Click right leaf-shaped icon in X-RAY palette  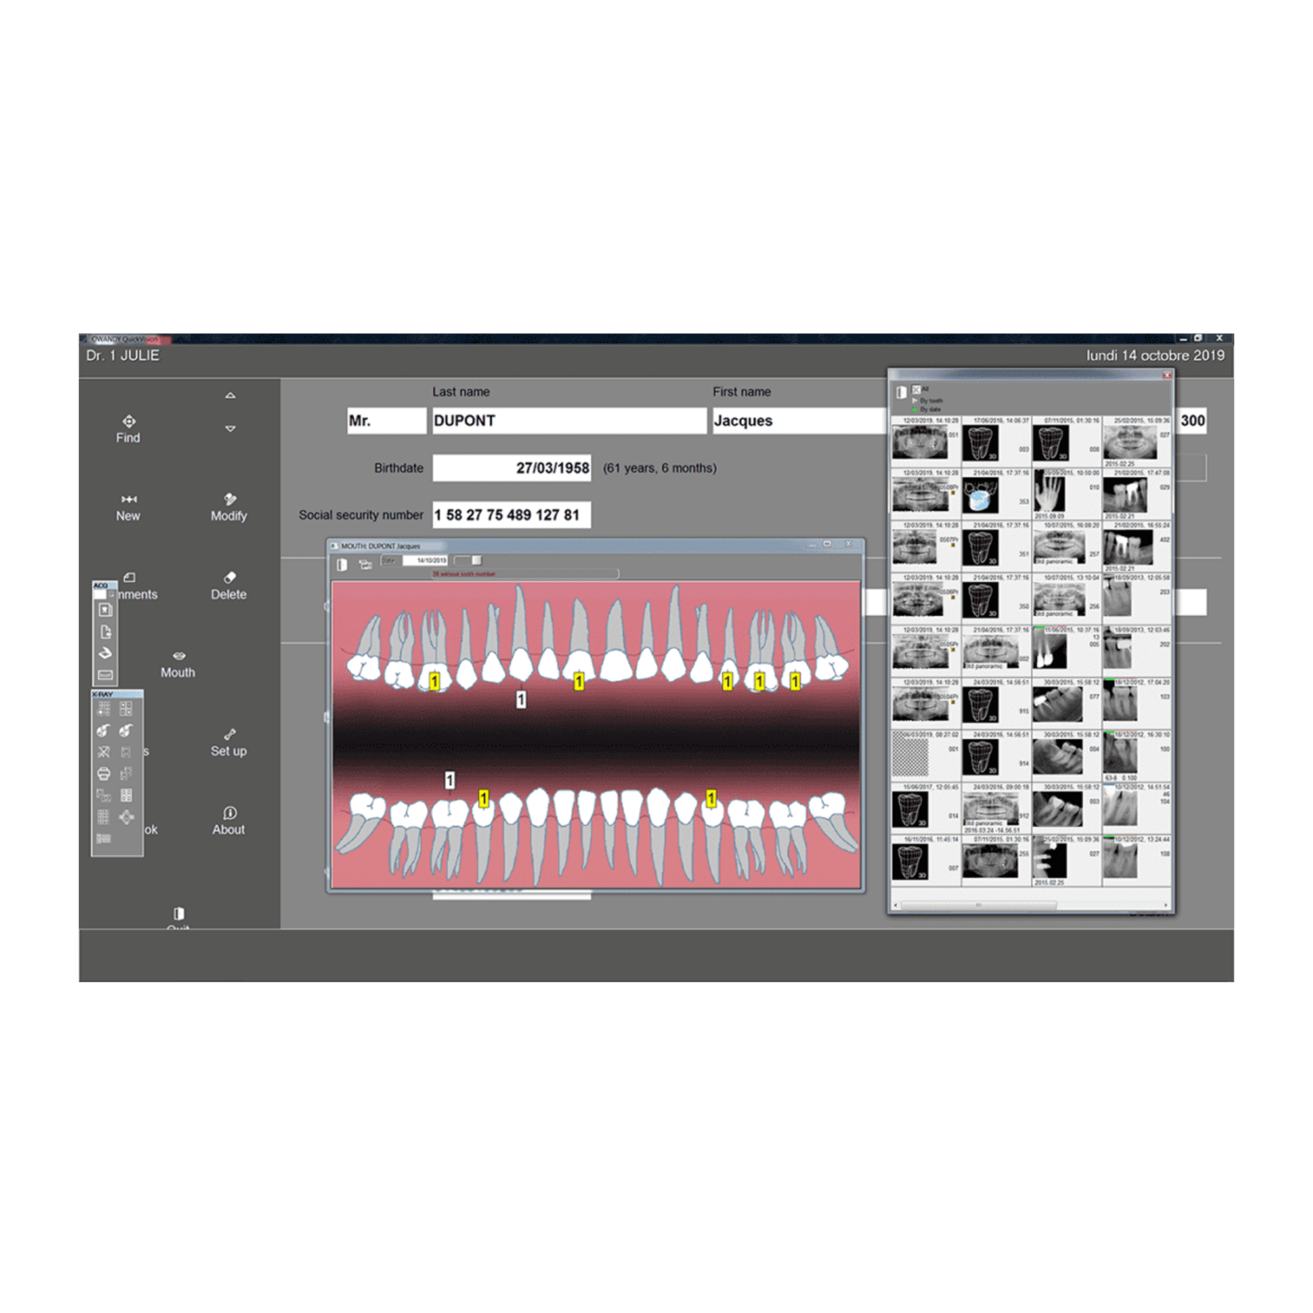pos(126,731)
